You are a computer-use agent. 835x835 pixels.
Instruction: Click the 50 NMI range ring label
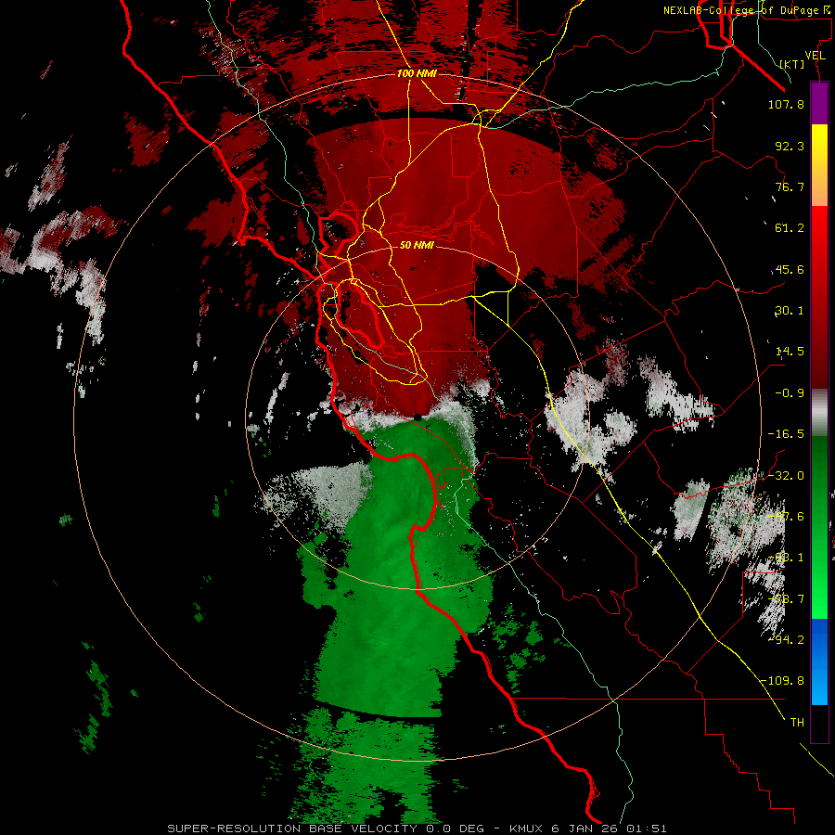tap(417, 245)
